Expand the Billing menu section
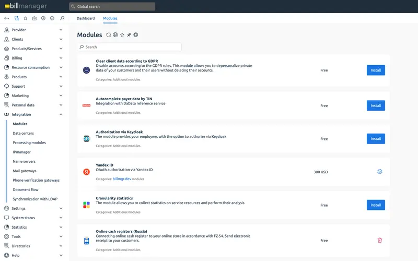This screenshot has width=418, height=261. point(33,58)
